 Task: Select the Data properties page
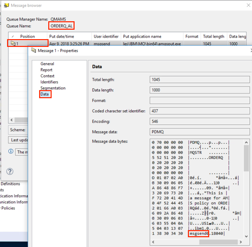tap(45, 94)
